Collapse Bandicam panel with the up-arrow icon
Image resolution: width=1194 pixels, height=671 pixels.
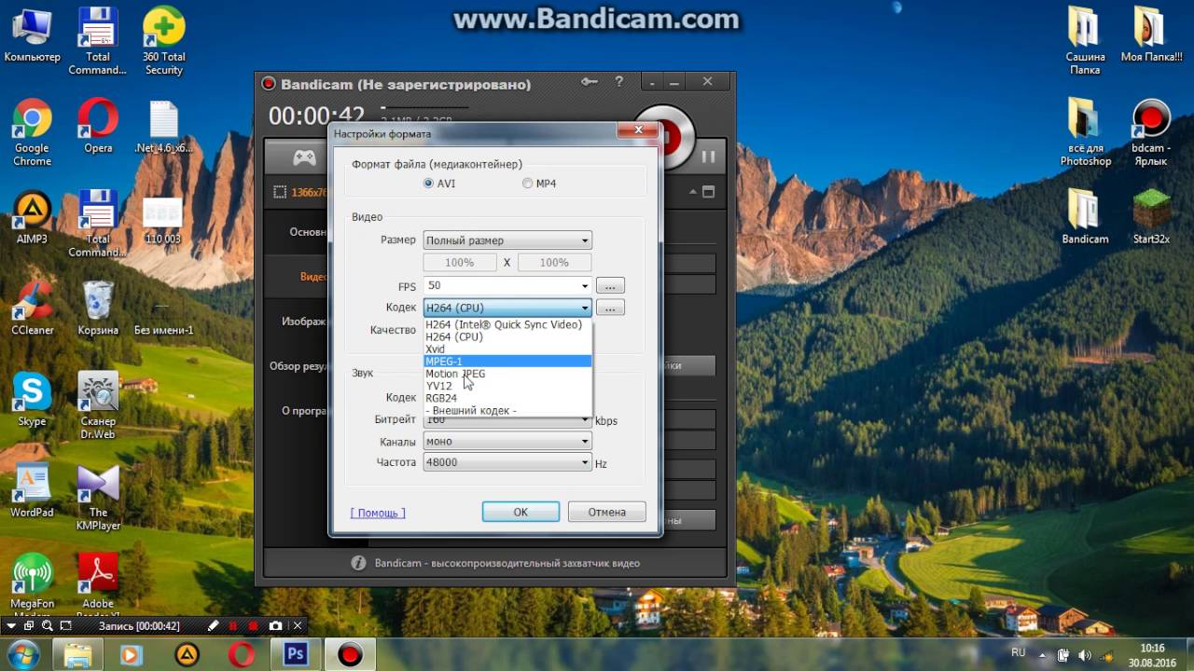click(694, 192)
